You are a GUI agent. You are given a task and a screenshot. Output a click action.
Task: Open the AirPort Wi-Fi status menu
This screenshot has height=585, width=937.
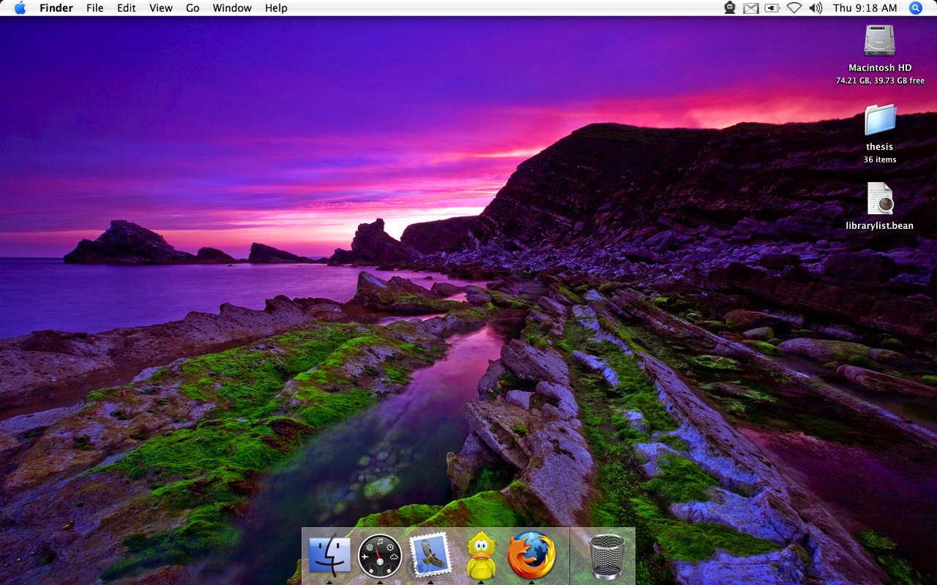click(794, 8)
